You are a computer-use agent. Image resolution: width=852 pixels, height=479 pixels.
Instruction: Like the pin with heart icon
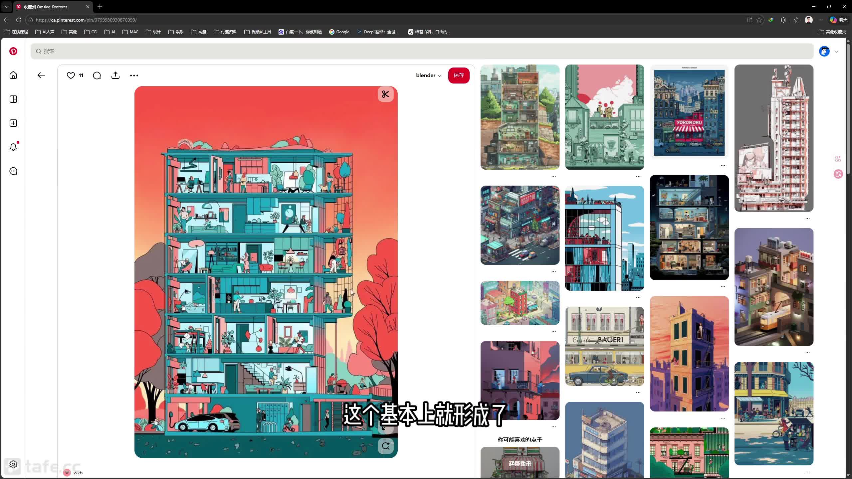[71, 75]
